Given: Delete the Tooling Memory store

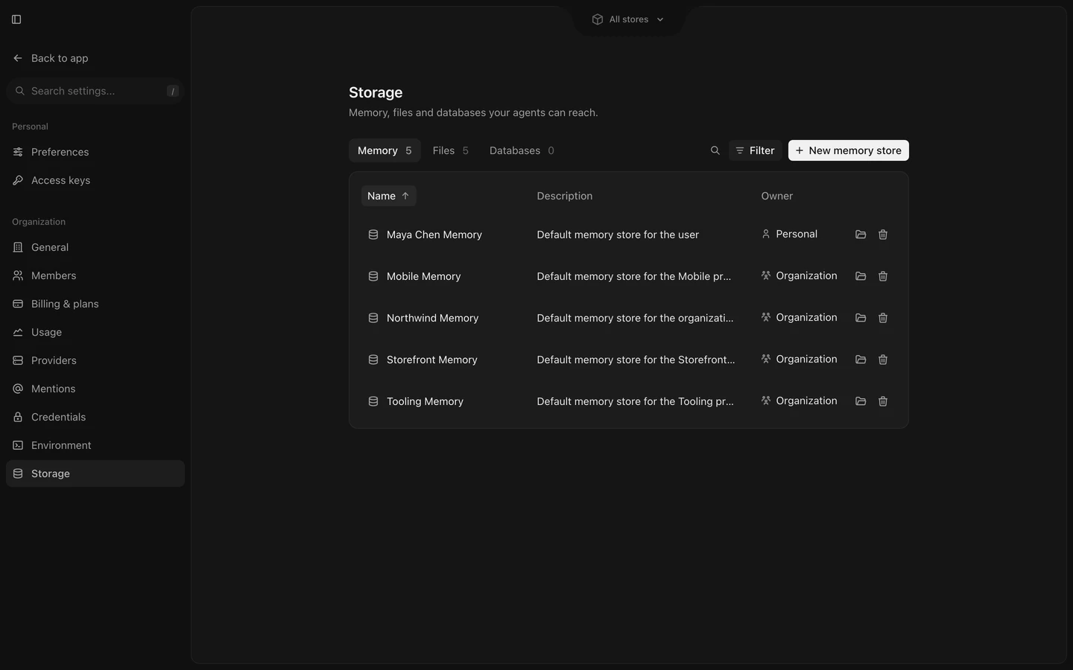Looking at the screenshot, I should point(883,401).
